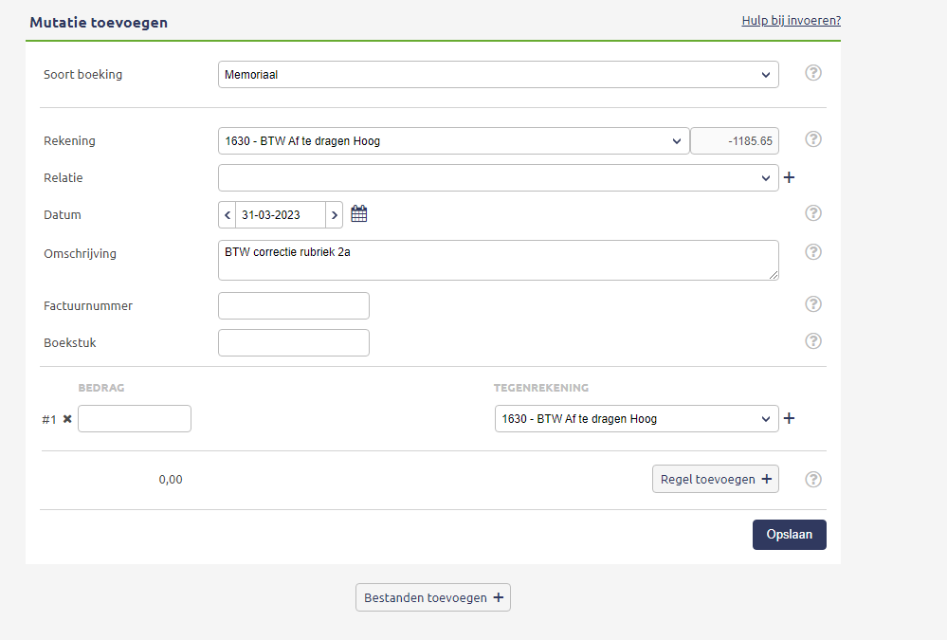The width and height of the screenshot is (947, 640).
Task: Open the Hulp bij invoeren link
Action: coord(792,21)
